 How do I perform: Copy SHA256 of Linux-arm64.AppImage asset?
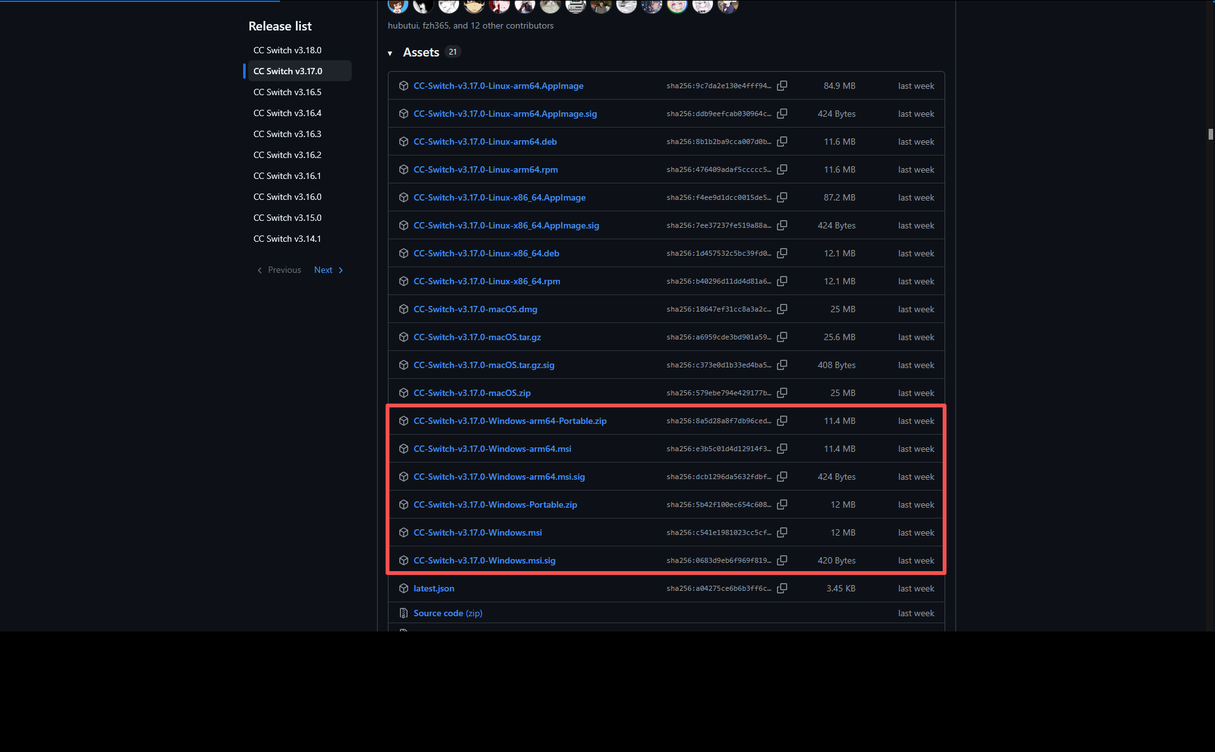(x=782, y=86)
